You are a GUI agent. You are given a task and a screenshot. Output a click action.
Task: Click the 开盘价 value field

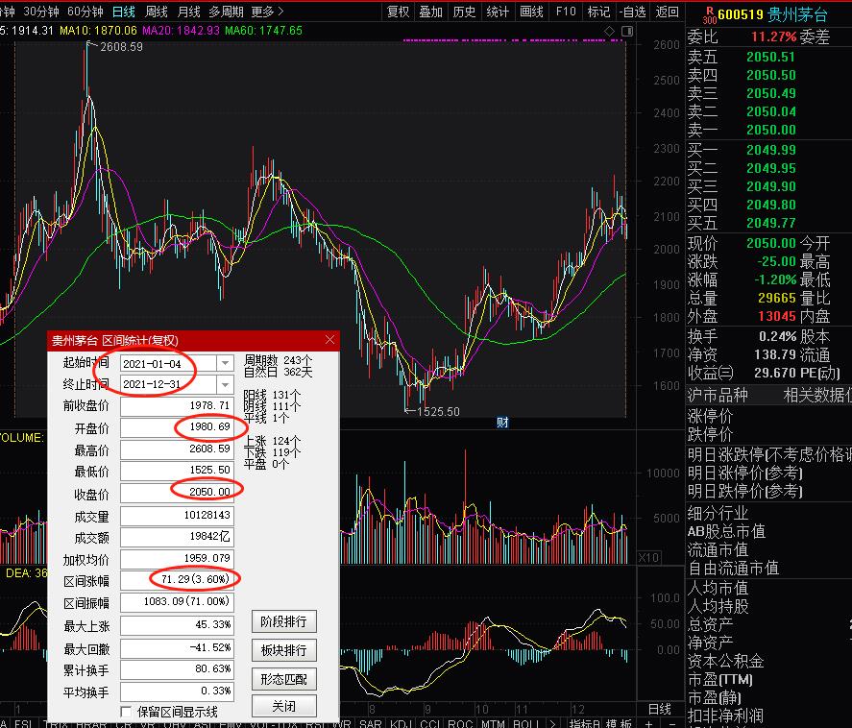[x=177, y=425]
